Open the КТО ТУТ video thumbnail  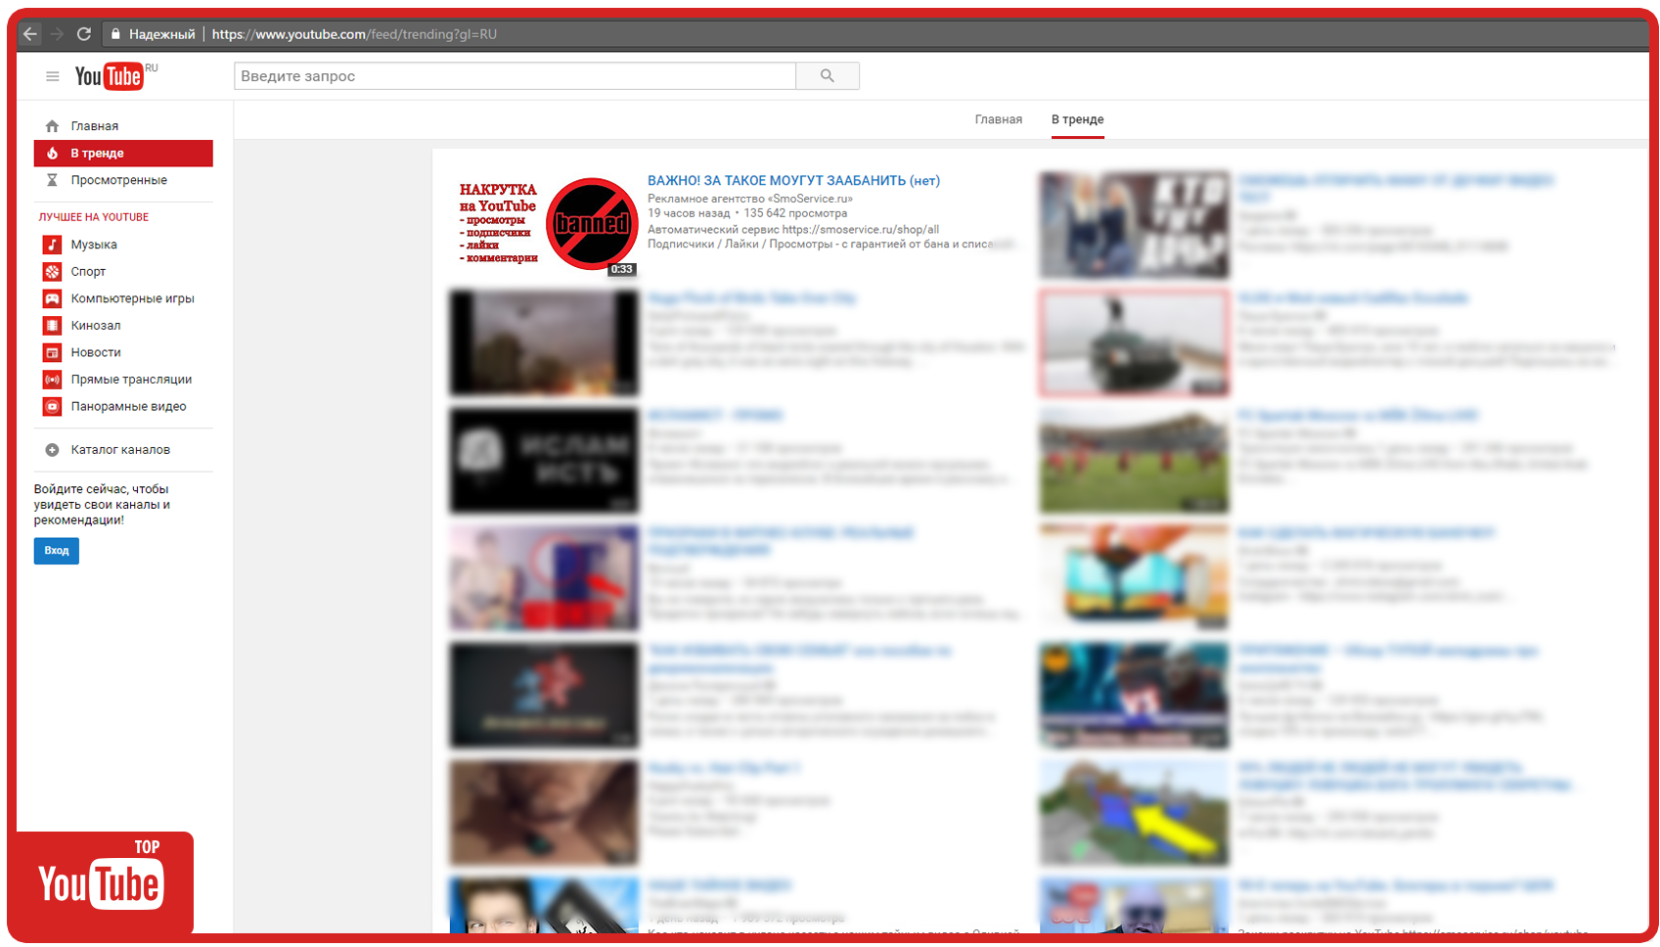click(x=1135, y=225)
